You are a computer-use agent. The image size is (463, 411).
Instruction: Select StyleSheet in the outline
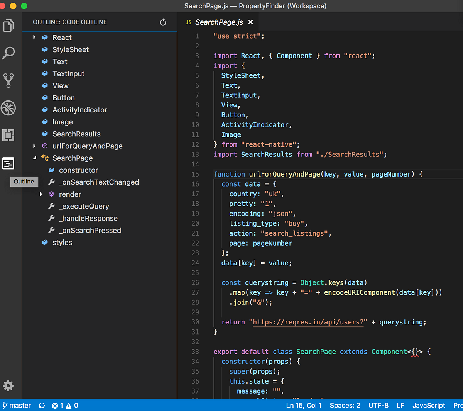coord(71,49)
